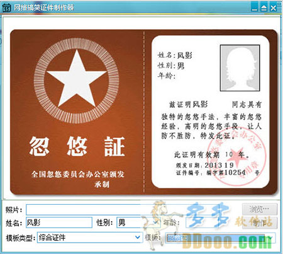
Task: Click the 忽悠証 title on certificate preview
Action: point(77,146)
